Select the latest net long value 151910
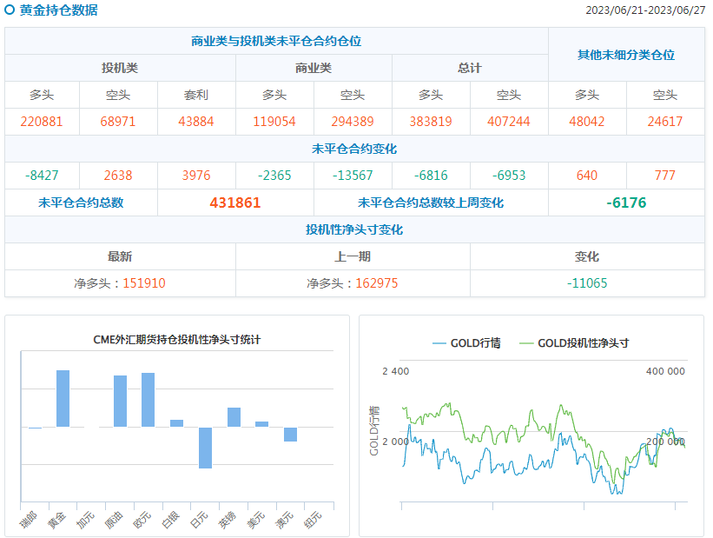Viewport: 713px width, 538px height. tap(143, 283)
